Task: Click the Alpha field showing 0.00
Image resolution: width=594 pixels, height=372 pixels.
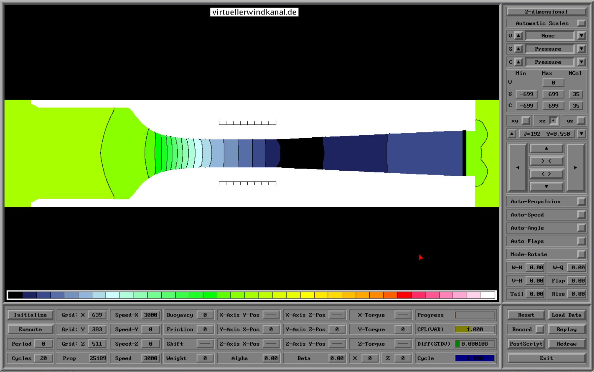Action: (x=271, y=358)
